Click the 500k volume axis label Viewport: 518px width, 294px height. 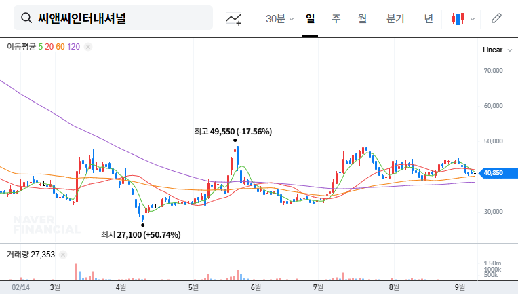[491, 275]
